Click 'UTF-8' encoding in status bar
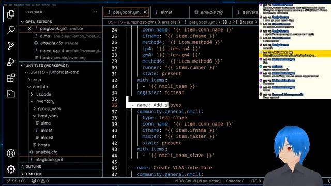The width and height of the screenshot is (331, 186). 255,181
